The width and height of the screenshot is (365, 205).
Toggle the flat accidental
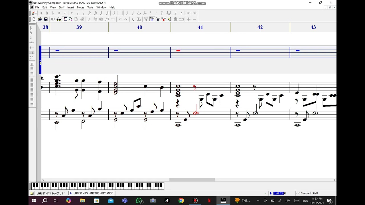point(53,13)
